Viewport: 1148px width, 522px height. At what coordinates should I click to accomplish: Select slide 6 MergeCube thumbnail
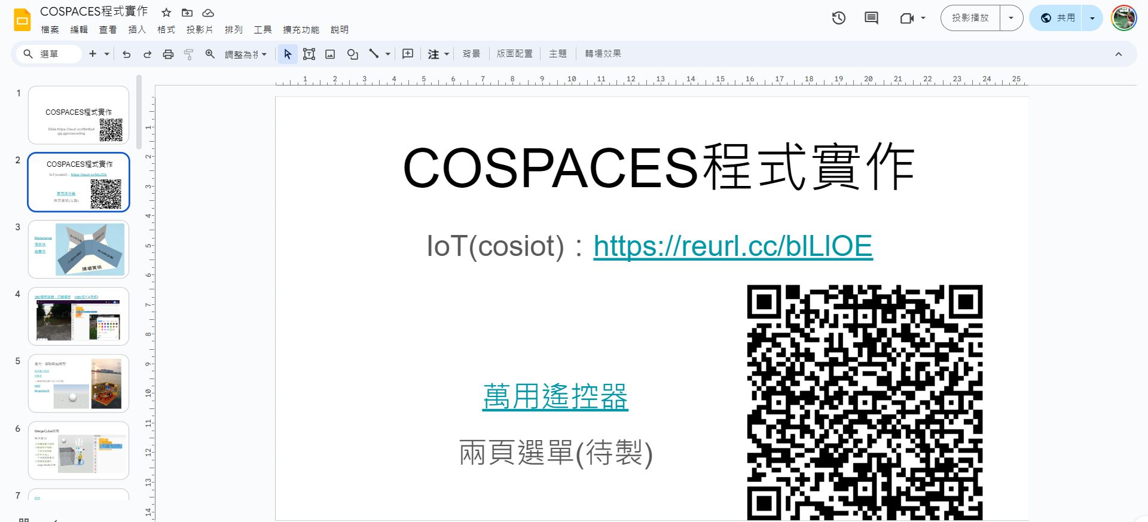point(78,450)
